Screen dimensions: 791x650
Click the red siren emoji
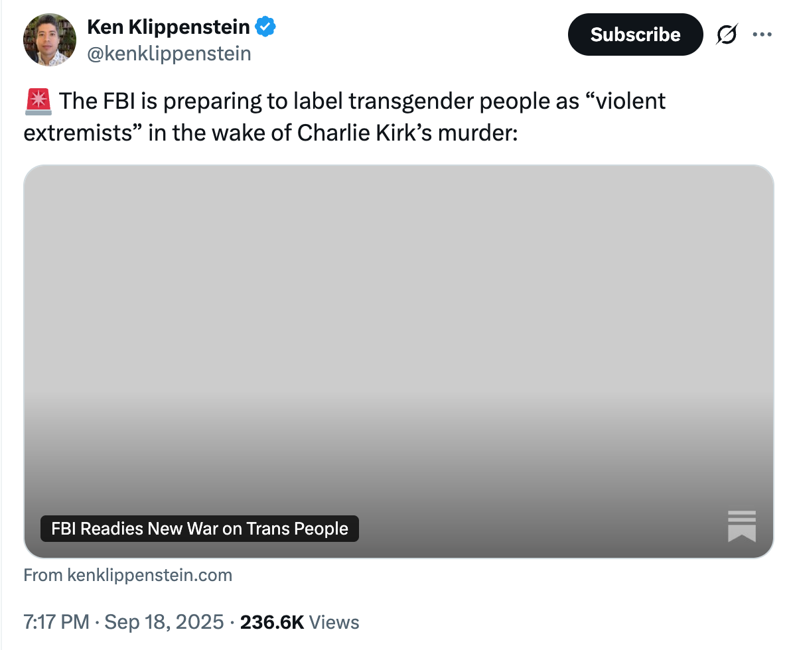tap(37, 102)
